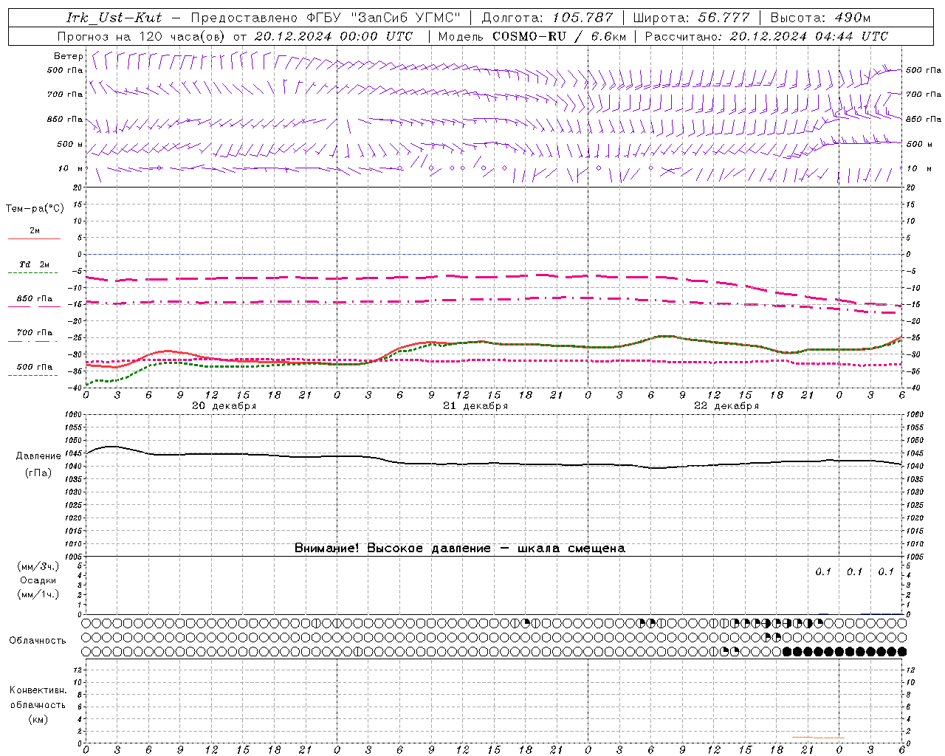The height and width of the screenshot is (756, 945).
Task: Click the Давление pressure panel label
Action: (x=38, y=456)
